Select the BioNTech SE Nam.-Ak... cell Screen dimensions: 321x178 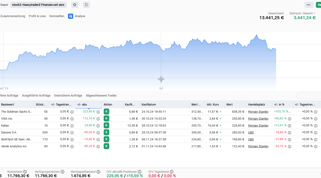16,139
